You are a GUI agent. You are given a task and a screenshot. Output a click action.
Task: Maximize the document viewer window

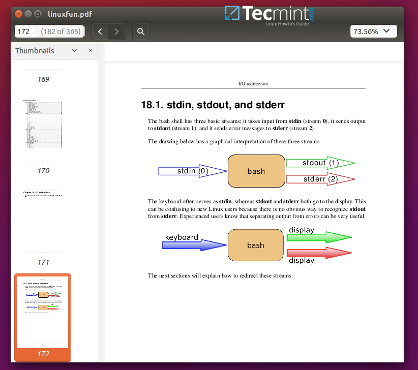point(38,14)
